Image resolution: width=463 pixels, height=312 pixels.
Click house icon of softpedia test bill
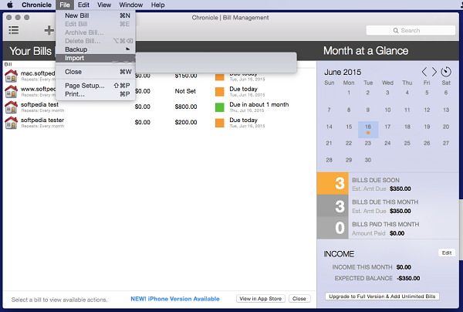coord(12,107)
